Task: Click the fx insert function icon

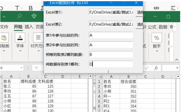Action: coord(156,68)
